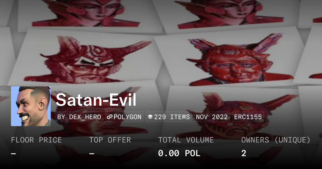Click the 229 ITEMS badge
The image size is (322, 169).
pos(169,117)
